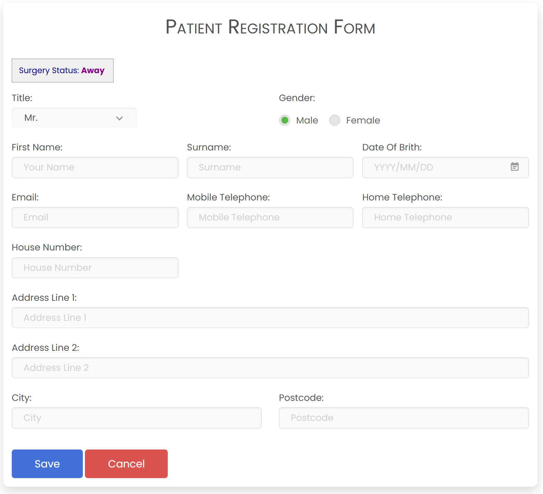Click the Surname: label text
543x494 pixels.
click(209, 147)
